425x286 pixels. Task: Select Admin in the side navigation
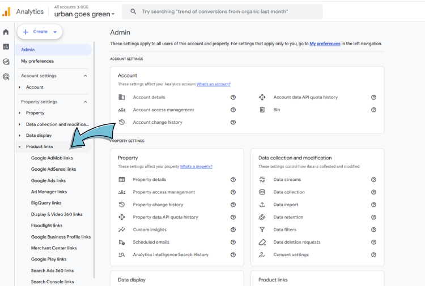[x=54, y=50]
